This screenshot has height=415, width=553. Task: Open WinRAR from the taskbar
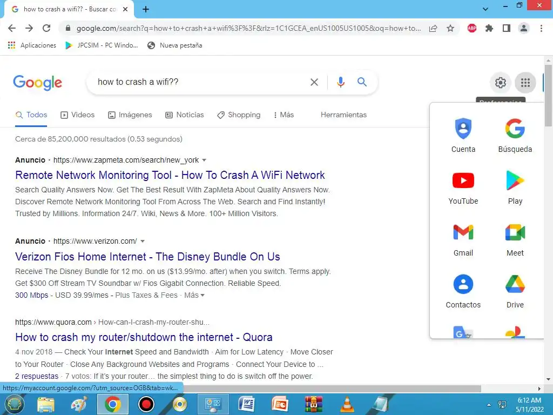coord(314,404)
